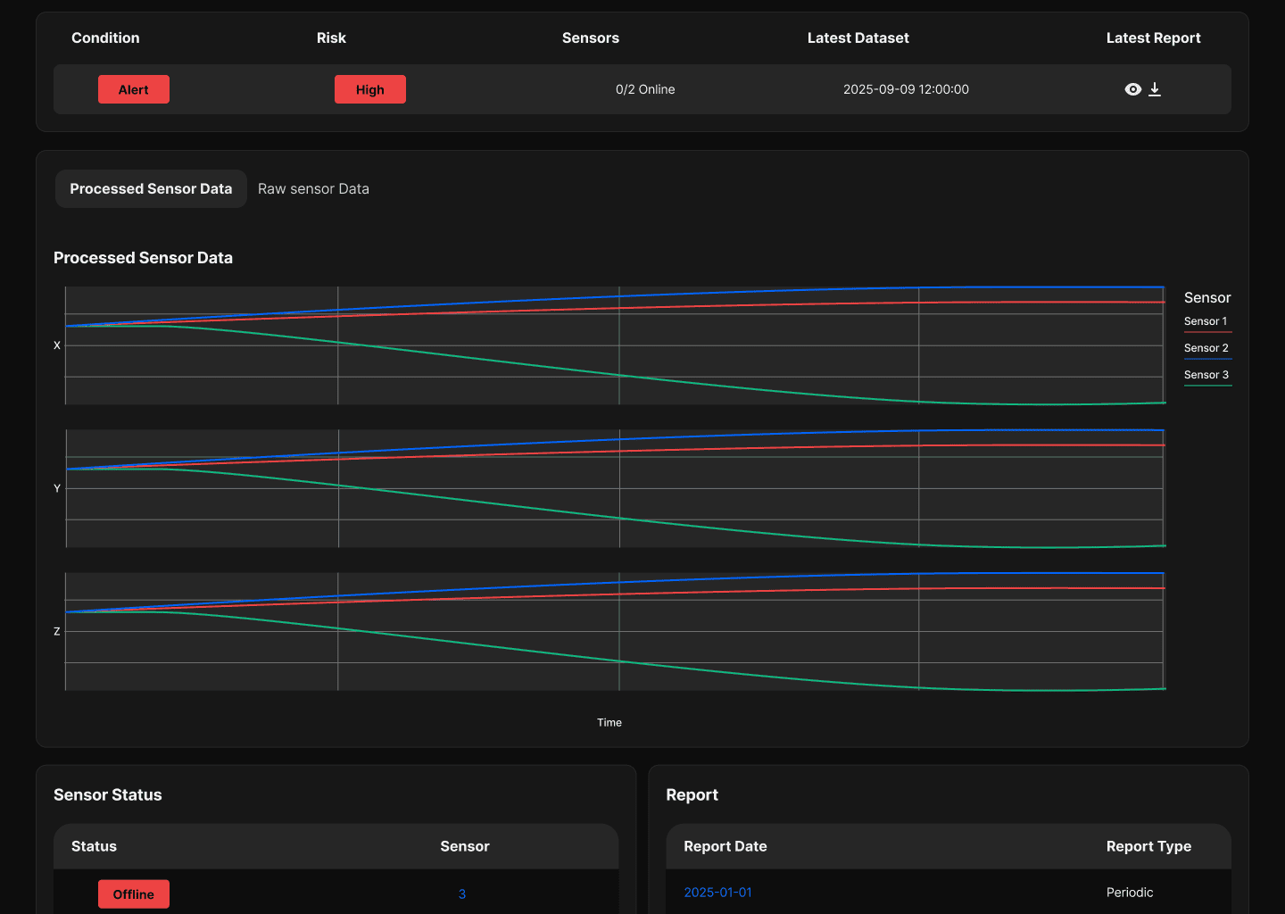Click the Processed Sensor Data chart heading
1285x914 pixels.
click(143, 258)
